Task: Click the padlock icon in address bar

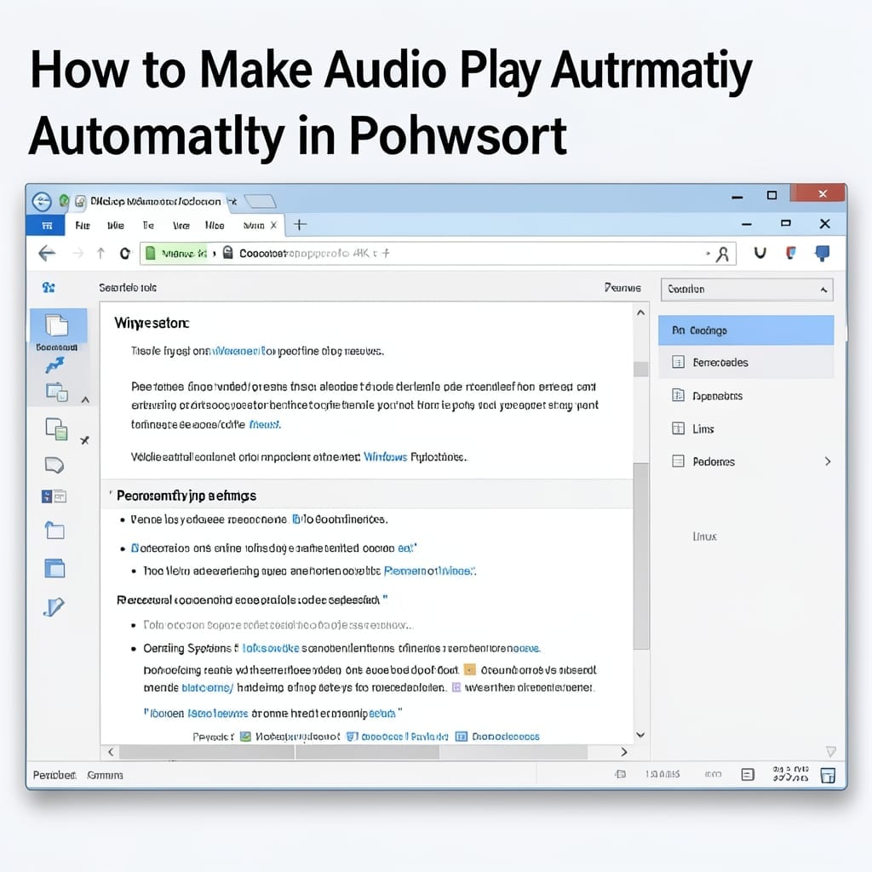Action: pyautogui.click(x=227, y=253)
